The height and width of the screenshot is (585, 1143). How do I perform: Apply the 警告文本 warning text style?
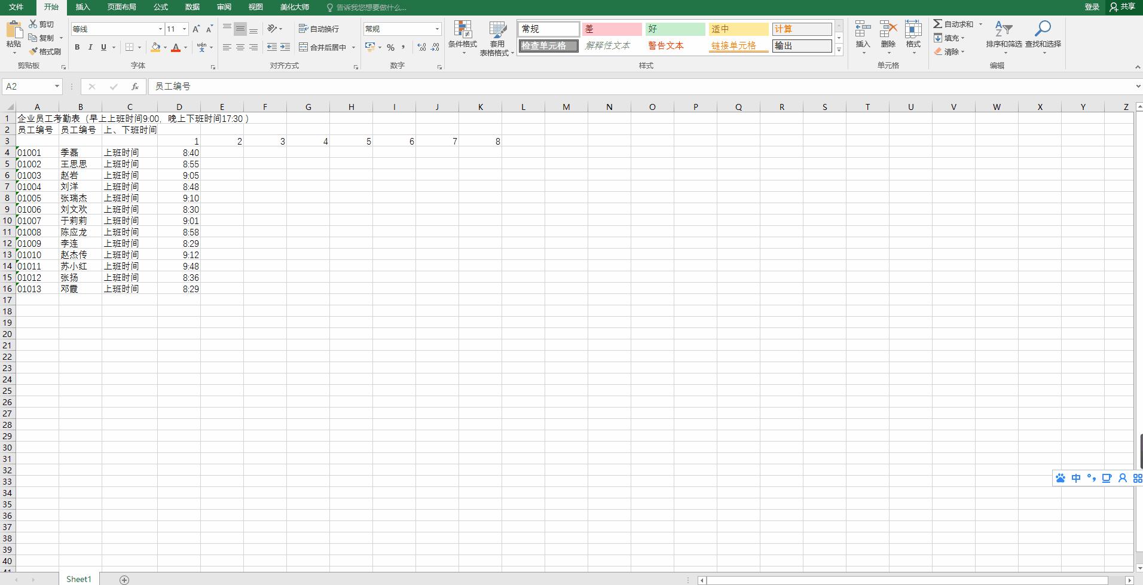pos(676,46)
